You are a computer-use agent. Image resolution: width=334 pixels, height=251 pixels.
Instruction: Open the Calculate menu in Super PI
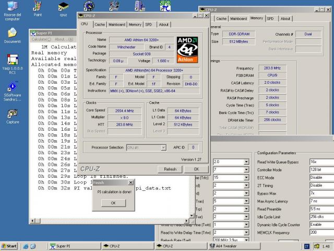(x=41, y=39)
